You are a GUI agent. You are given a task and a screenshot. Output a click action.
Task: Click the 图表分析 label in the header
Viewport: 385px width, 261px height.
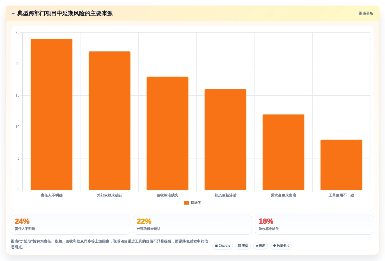[x=366, y=13]
